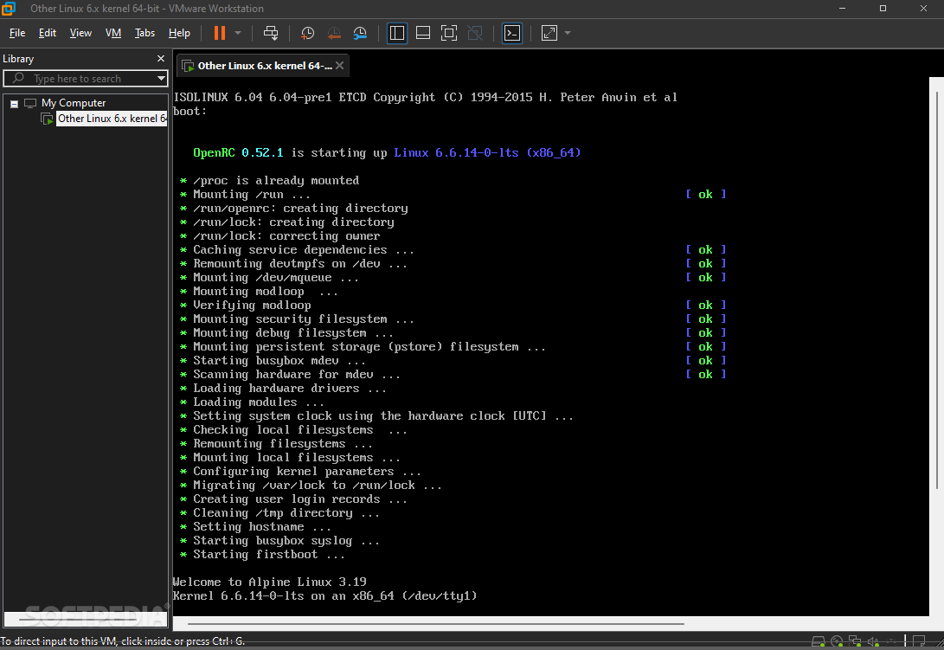The width and height of the screenshot is (944, 650).
Task: Open the snapshot manager wrench icon
Action: click(360, 33)
